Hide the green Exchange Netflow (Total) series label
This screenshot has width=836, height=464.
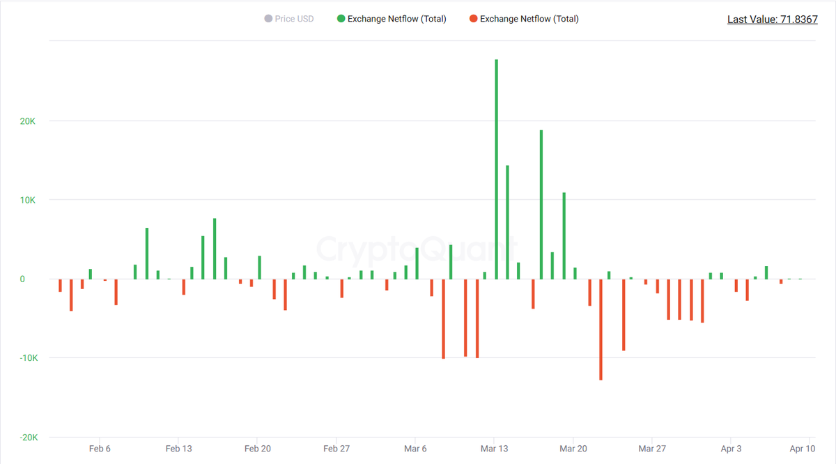(x=396, y=19)
